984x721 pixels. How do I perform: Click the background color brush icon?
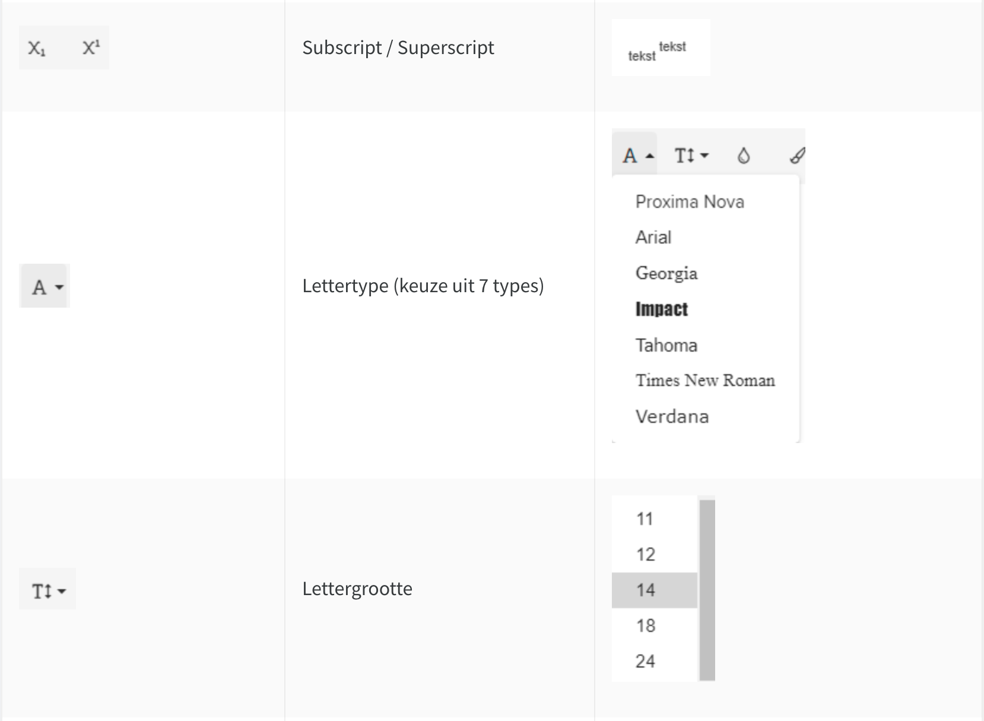pos(797,156)
